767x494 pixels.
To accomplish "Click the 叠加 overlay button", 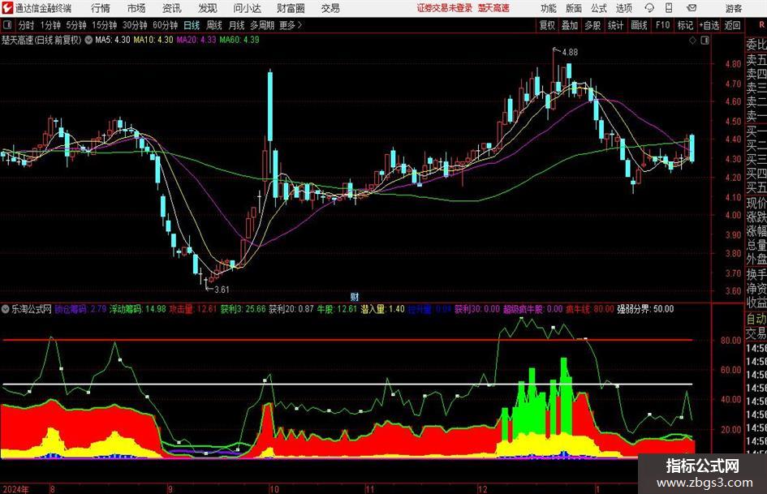I will click(x=570, y=25).
